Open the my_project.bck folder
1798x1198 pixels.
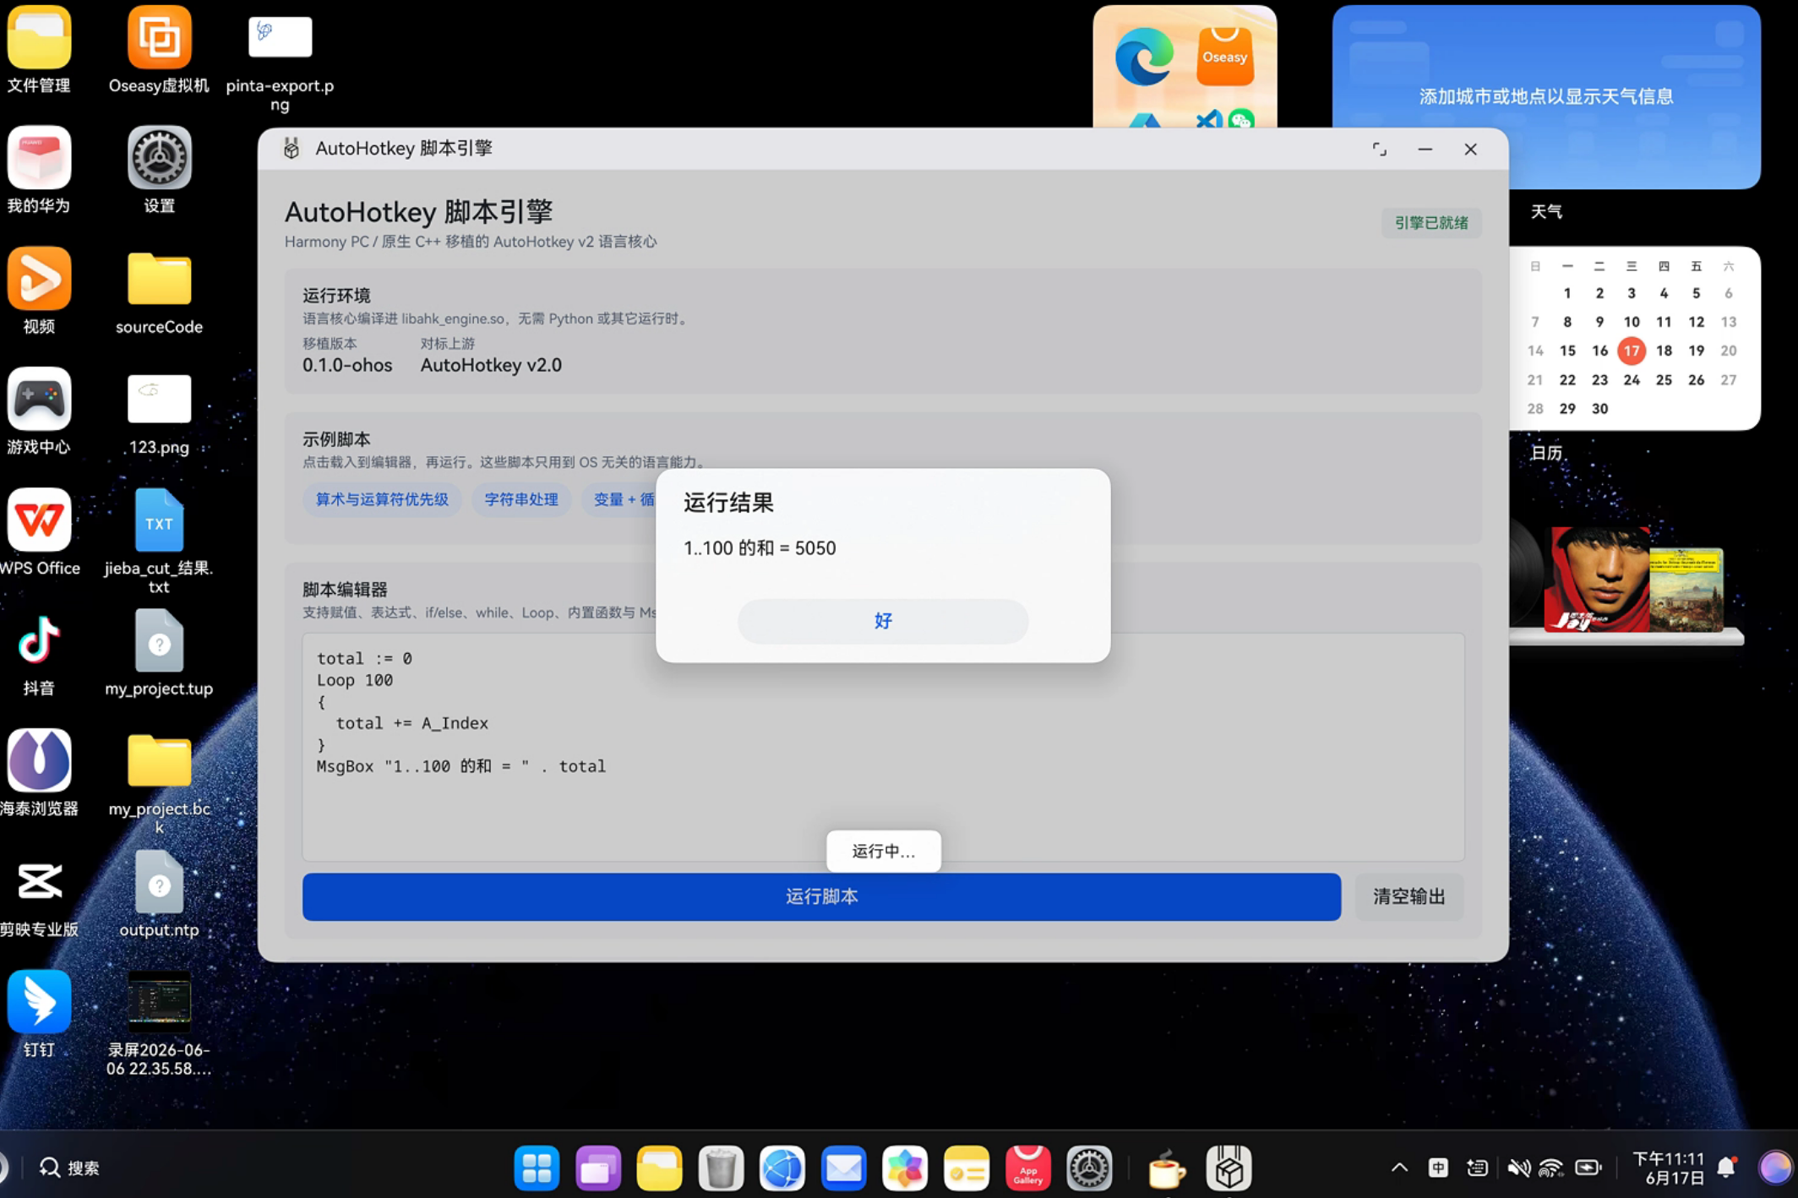[x=159, y=760]
